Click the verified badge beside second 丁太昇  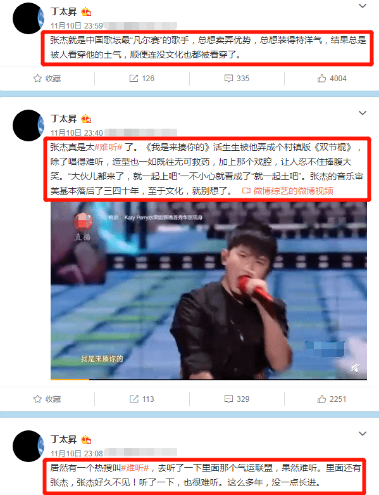[86, 119]
